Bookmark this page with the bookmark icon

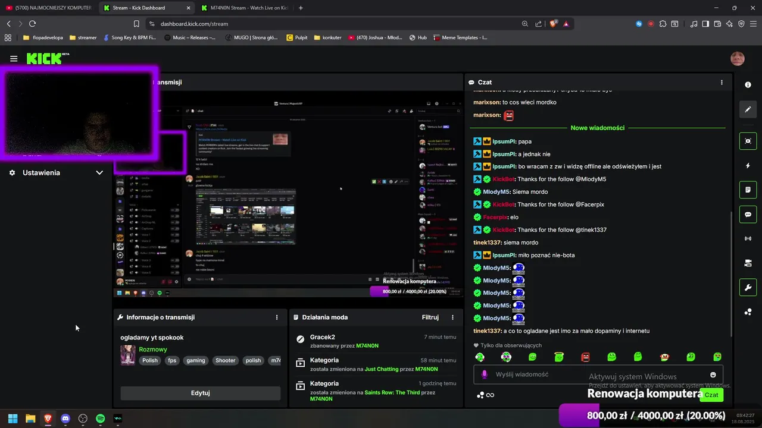(x=136, y=24)
